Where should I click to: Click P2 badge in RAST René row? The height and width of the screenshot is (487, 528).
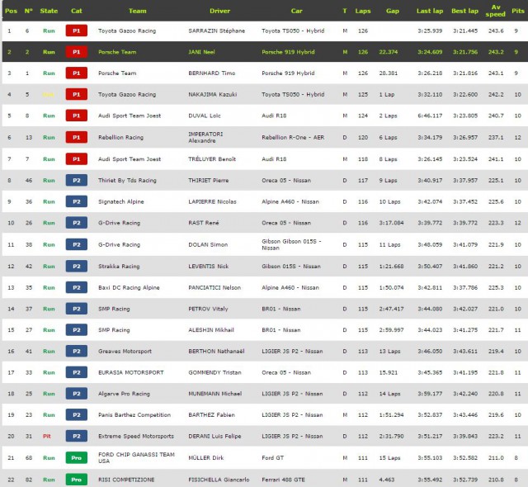(x=77, y=223)
